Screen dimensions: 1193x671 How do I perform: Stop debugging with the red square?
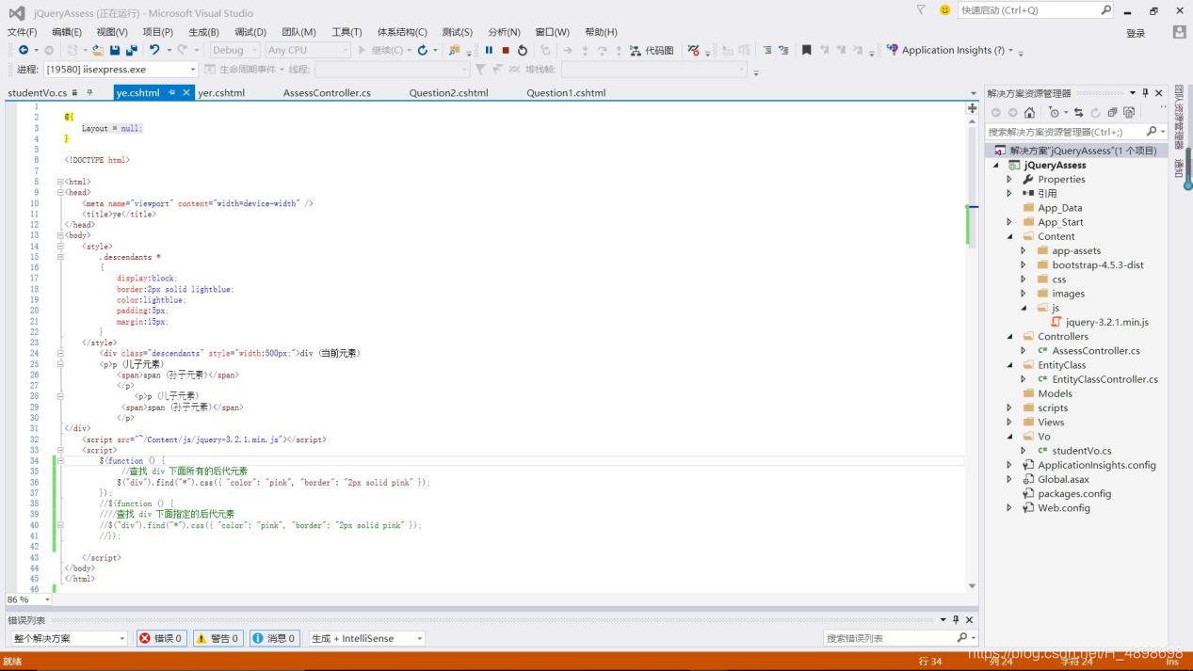506,50
